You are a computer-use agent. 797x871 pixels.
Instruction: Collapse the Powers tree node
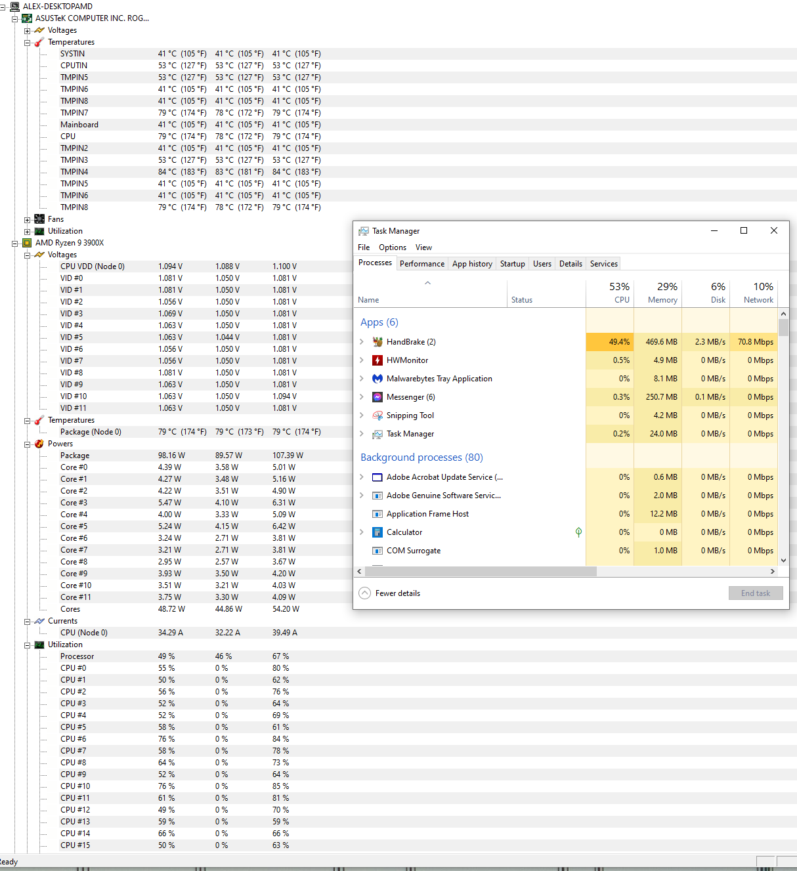tap(27, 444)
